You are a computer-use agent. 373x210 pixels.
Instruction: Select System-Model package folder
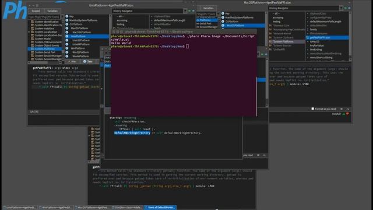(43, 38)
